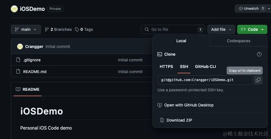The image size is (271, 139).
Task: Open the main branch dropdown
Action: [x=26, y=29]
